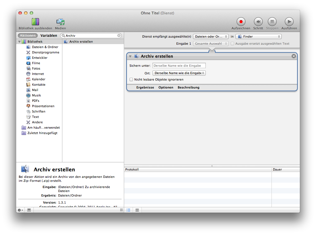The image size is (316, 235).
Task: Click the Bibliothek ausblenden toolbar icon
Action: (x=35, y=22)
